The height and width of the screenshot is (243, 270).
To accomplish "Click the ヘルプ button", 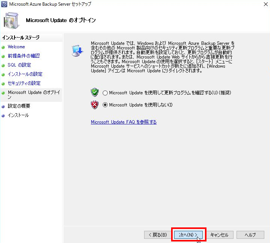I will (250, 235).
